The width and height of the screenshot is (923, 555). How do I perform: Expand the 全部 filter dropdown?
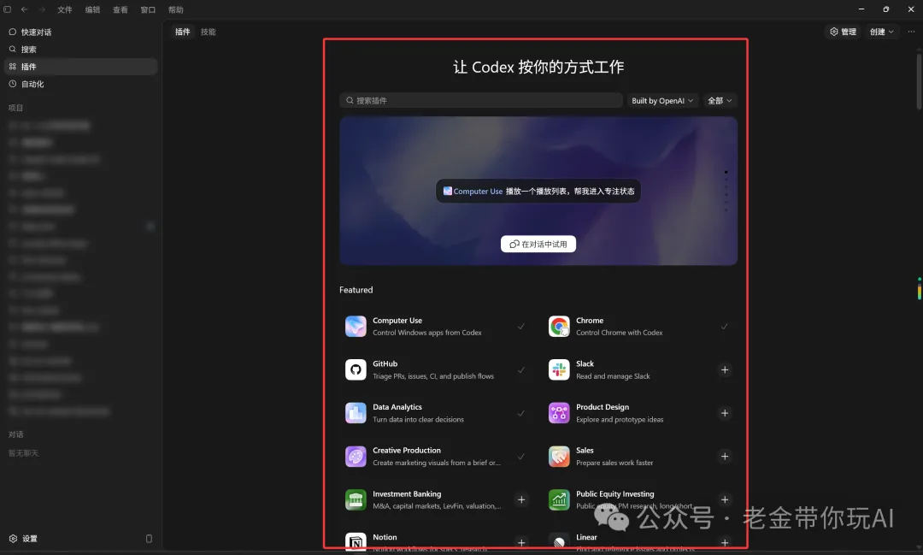(720, 101)
